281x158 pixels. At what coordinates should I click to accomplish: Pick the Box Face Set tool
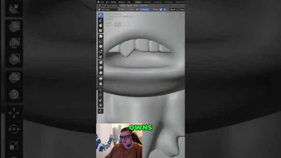(100, 47)
